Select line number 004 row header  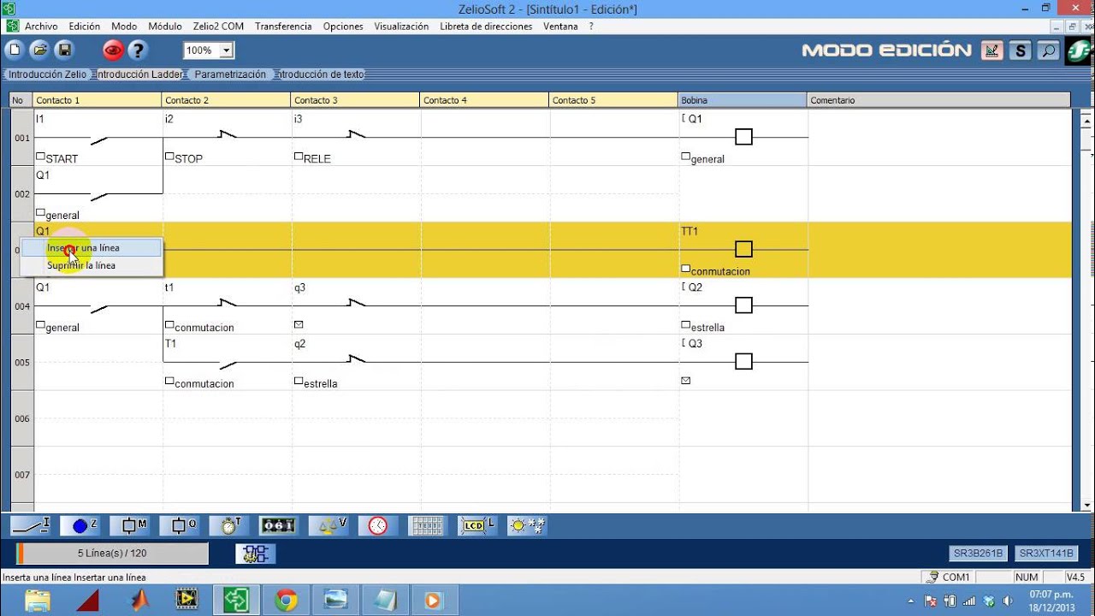21,306
